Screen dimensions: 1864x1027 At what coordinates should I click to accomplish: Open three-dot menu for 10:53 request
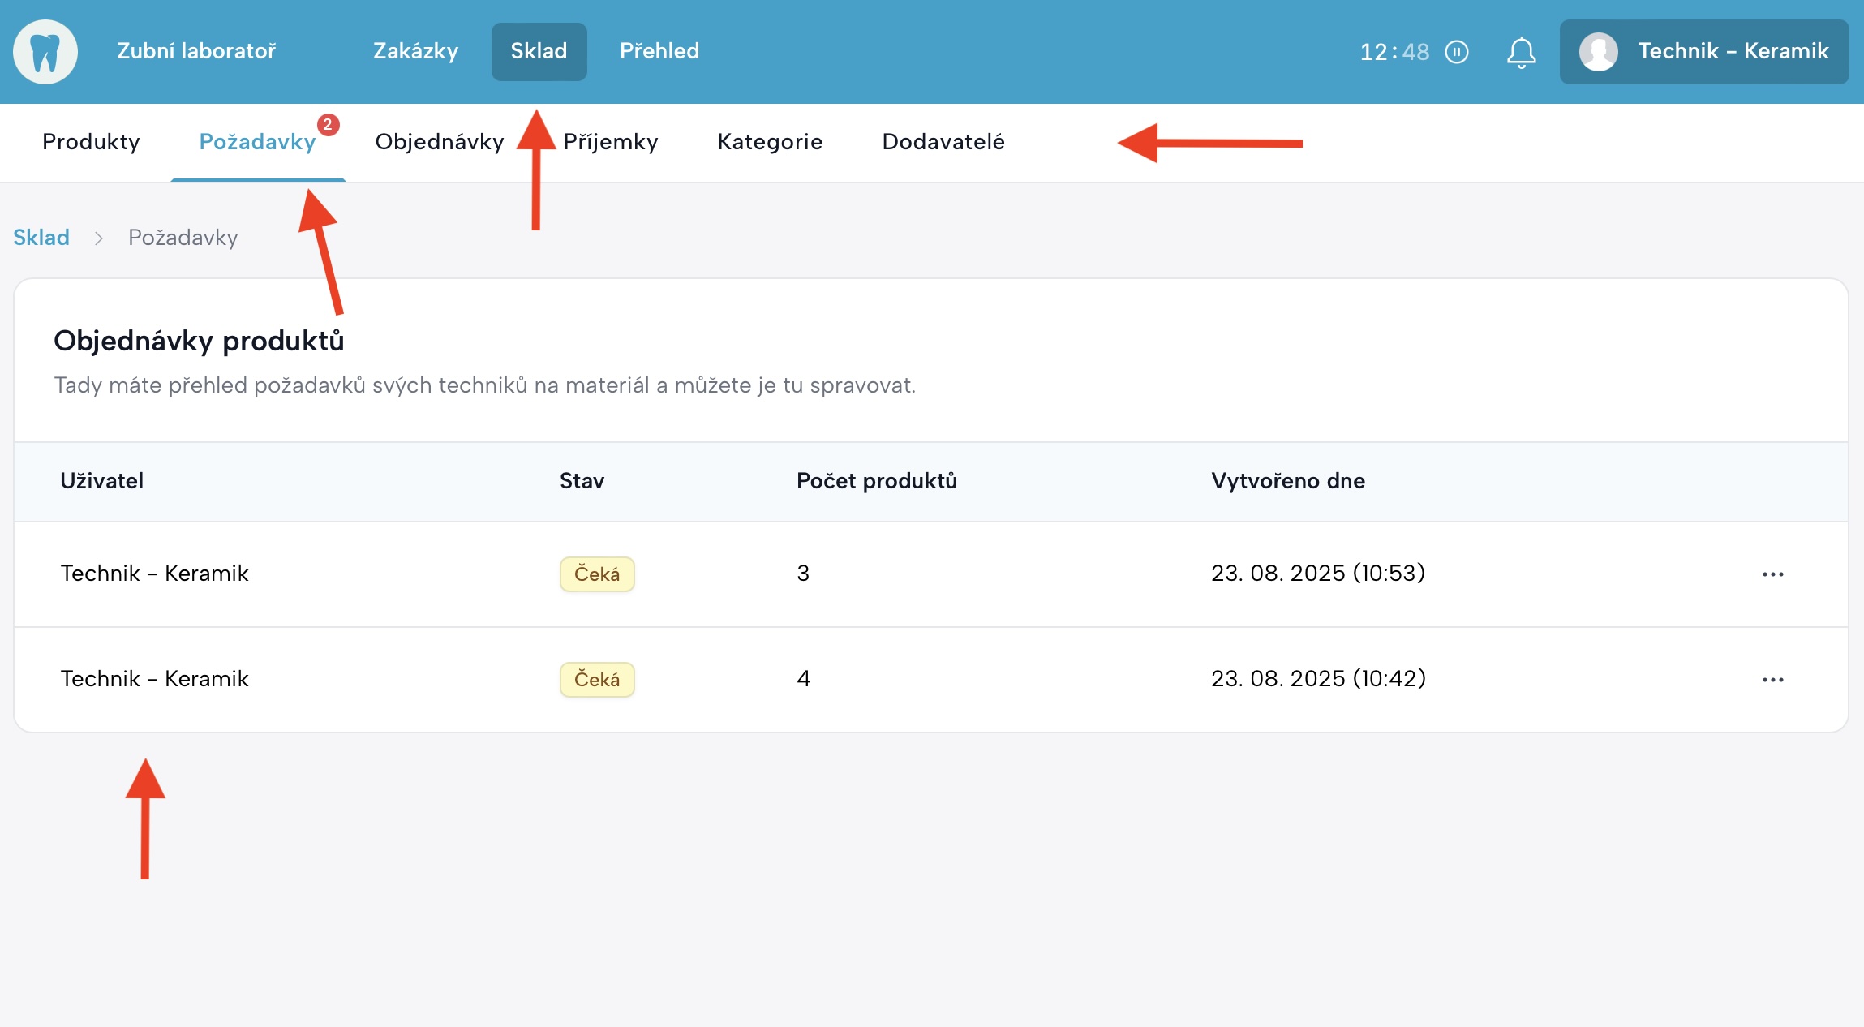[1772, 574]
